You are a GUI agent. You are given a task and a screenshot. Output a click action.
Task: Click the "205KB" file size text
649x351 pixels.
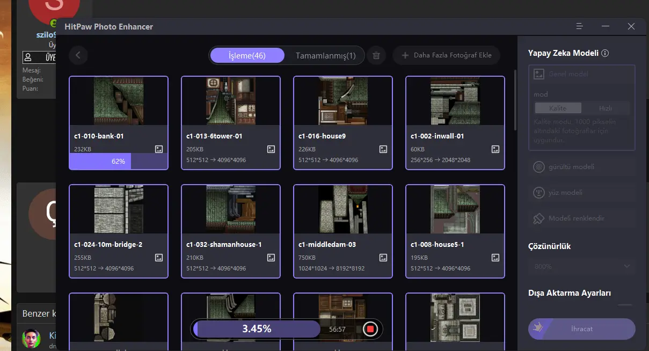194,149
